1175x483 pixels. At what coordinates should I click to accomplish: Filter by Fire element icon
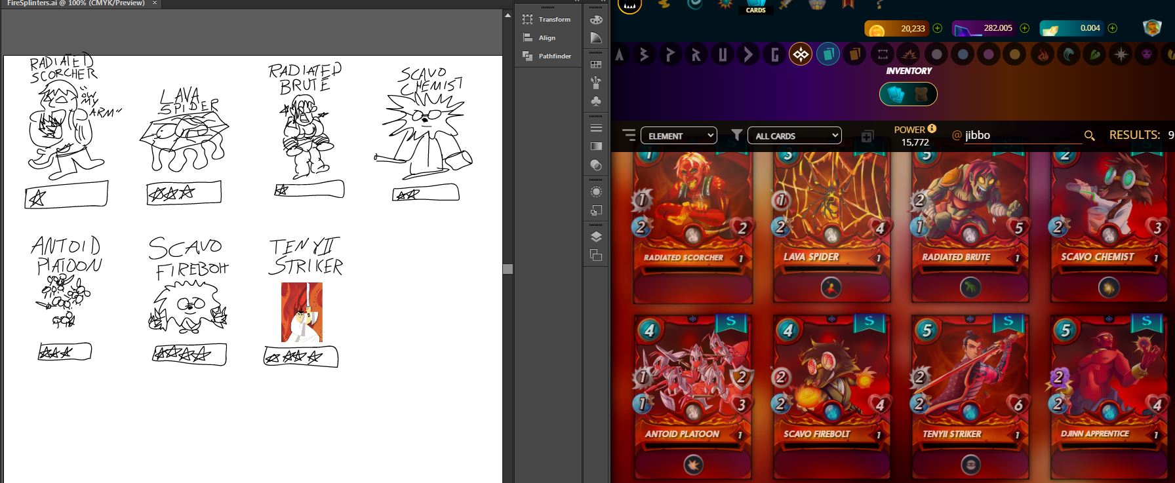click(1043, 54)
